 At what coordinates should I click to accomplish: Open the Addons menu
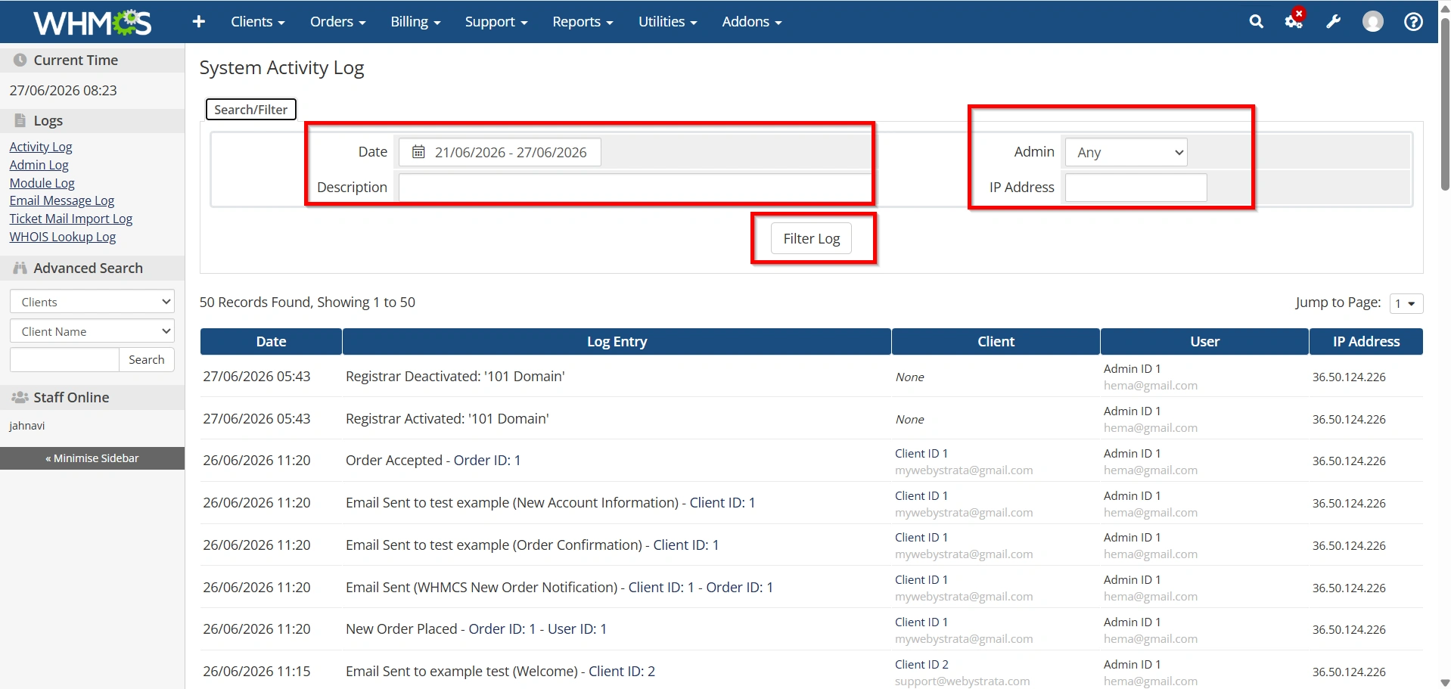click(752, 22)
